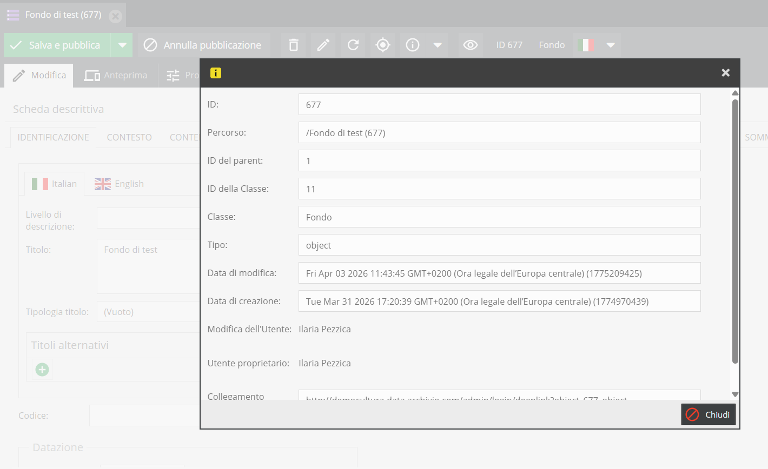Open the language flag dropdown arrow
The image size is (768, 469).
tap(611, 45)
